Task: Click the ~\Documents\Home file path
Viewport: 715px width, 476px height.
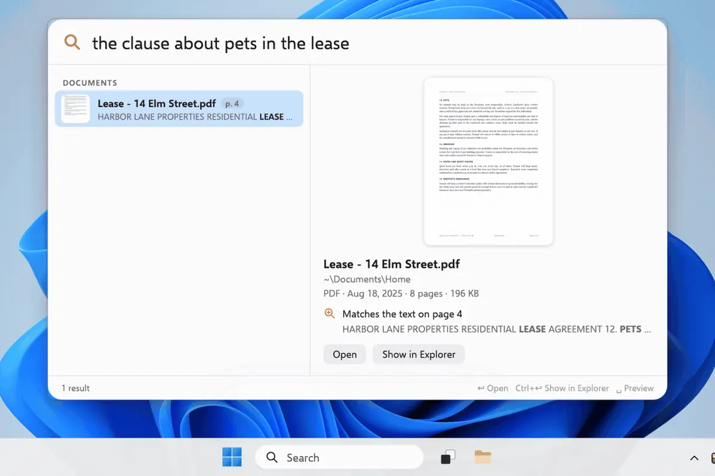Action: (x=366, y=279)
